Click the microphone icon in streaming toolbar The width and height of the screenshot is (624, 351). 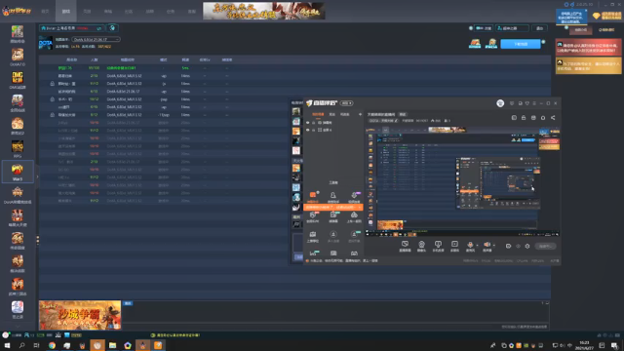pos(470,245)
